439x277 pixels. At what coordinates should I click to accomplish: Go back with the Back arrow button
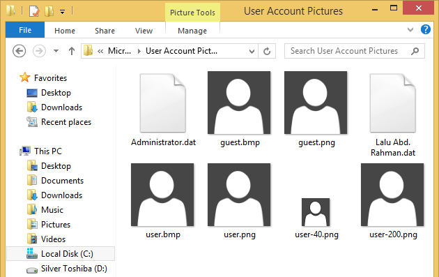(19, 51)
